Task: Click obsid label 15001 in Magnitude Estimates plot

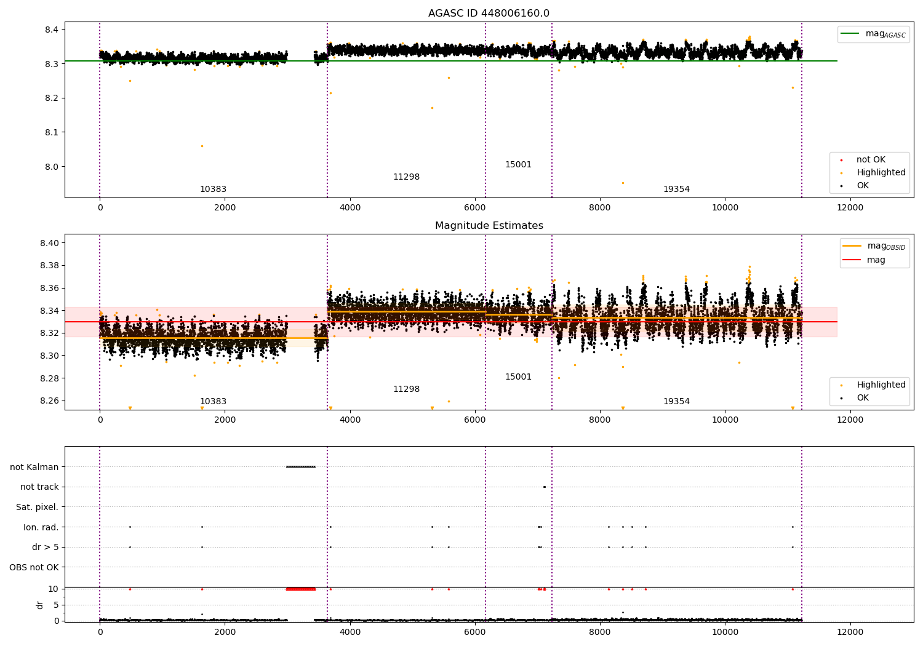Action: (x=518, y=377)
